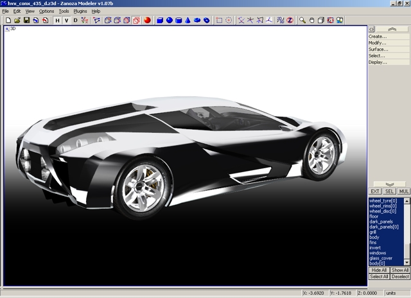Open the Edit menu
This screenshot has width=411, height=298.
tap(17, 12)
